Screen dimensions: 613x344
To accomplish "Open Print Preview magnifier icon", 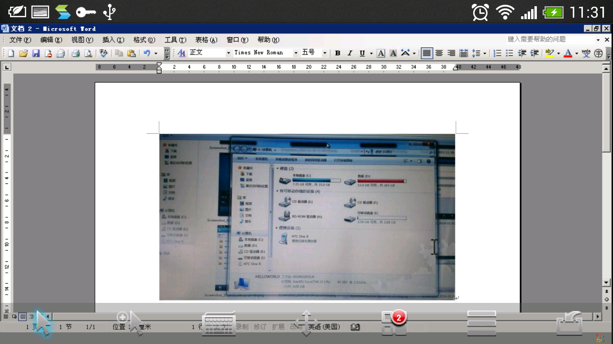I will coord(88,53).
